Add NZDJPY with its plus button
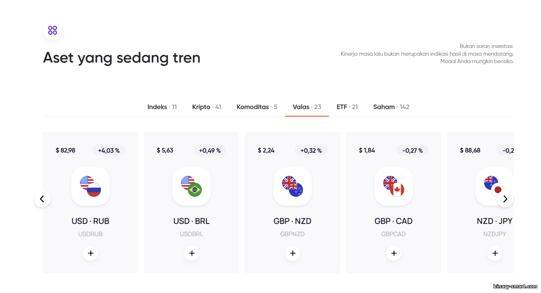541x293 pixels. pos(495,253)
